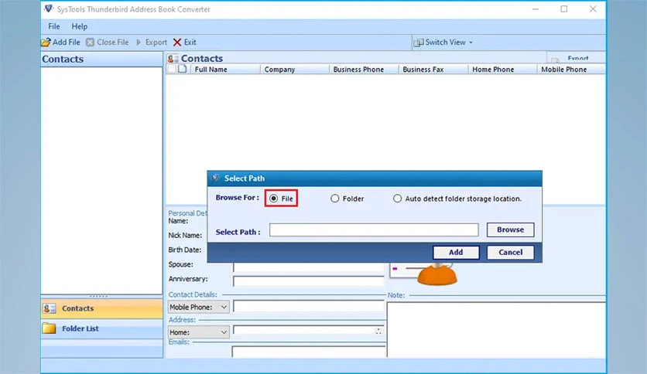
Task: Toggle the select-all checkbox in contacts header
Action: [x=172, y=70]
